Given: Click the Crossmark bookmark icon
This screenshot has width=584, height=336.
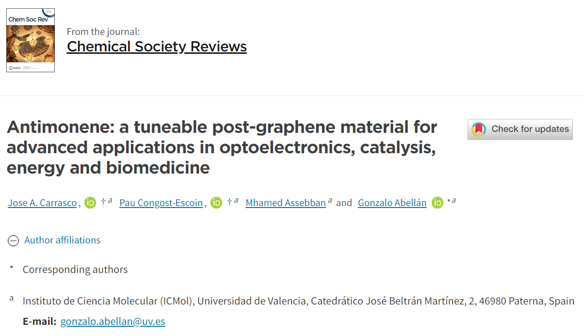Looking at the screenshot, I should click(479, 129).
